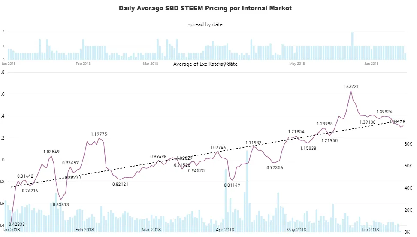Select the 0.97356 data label
The width and height of the screenshot is (417, 237).
[x=275, y=168]
